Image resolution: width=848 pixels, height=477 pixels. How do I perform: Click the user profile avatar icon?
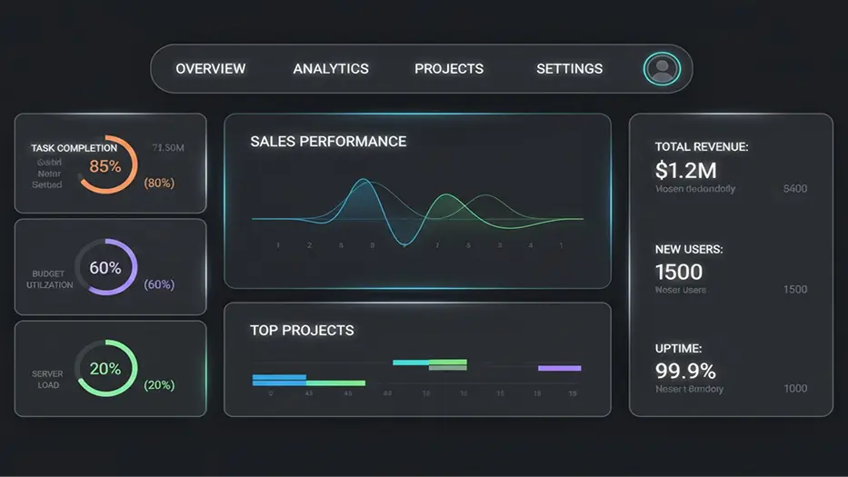pos(662,69)
